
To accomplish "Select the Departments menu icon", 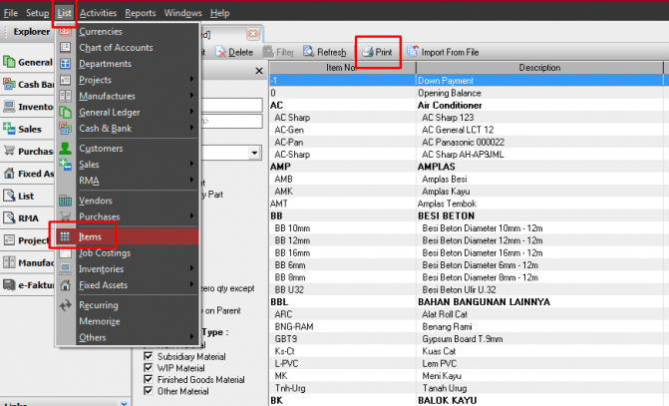I will pyautogui.click(x=66, y=64).
